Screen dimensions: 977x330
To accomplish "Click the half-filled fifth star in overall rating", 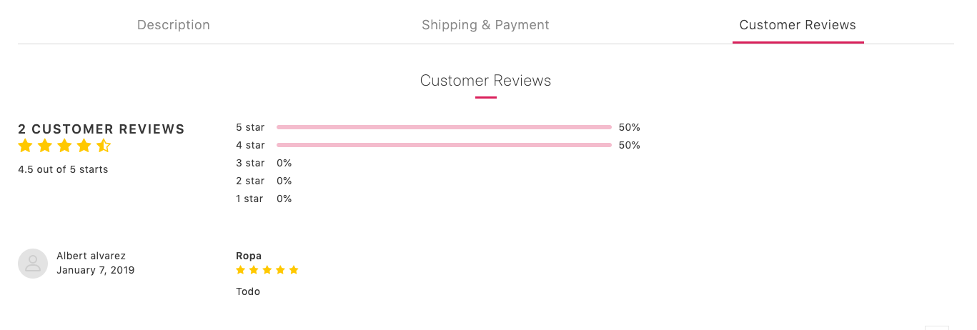I will [x=104, y=146].
